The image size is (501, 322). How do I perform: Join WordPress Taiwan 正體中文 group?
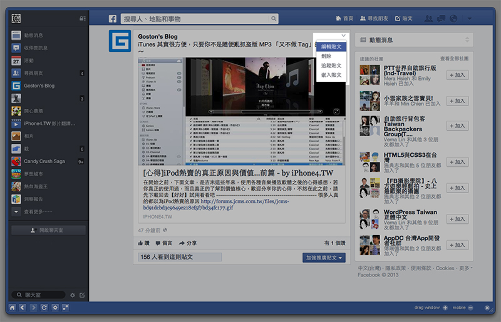coord(457,219)
